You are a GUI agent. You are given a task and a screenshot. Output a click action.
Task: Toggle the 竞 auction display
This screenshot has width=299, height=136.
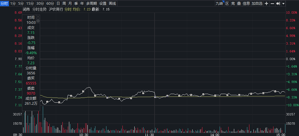[x=233, y=4]
